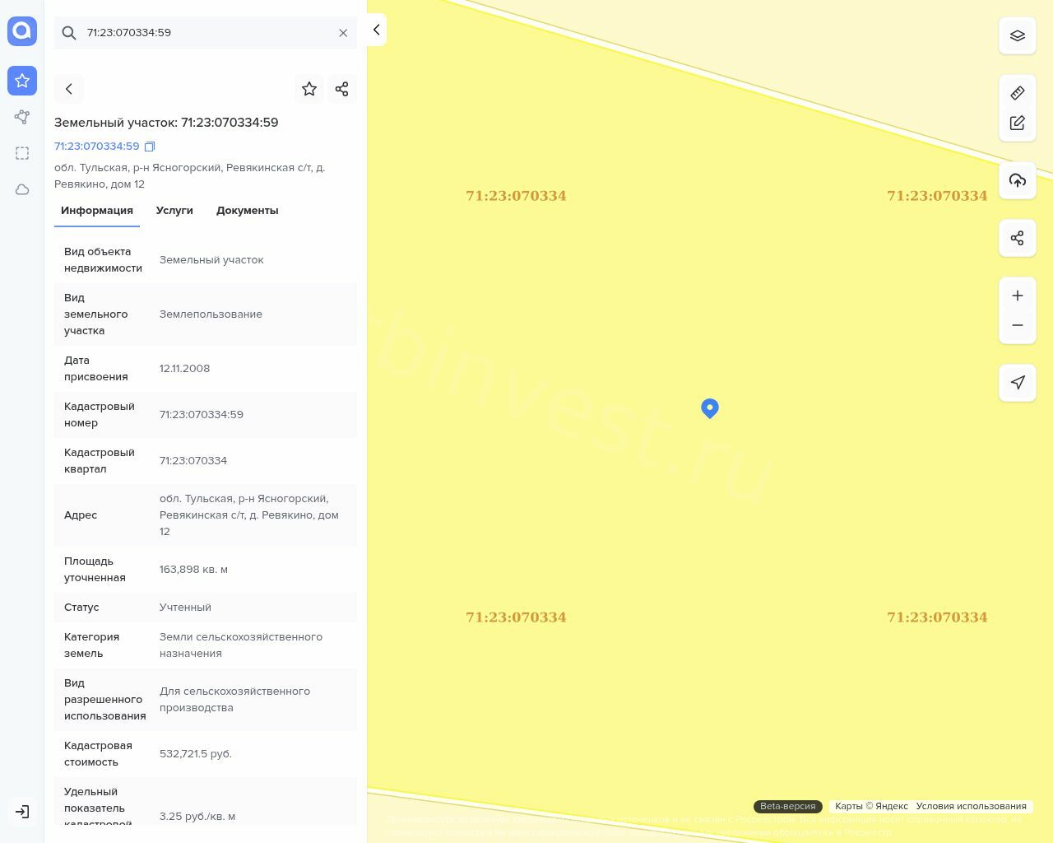Select the ruler measurement tool
The image size is (1053, 843).
coord(1018,93)
